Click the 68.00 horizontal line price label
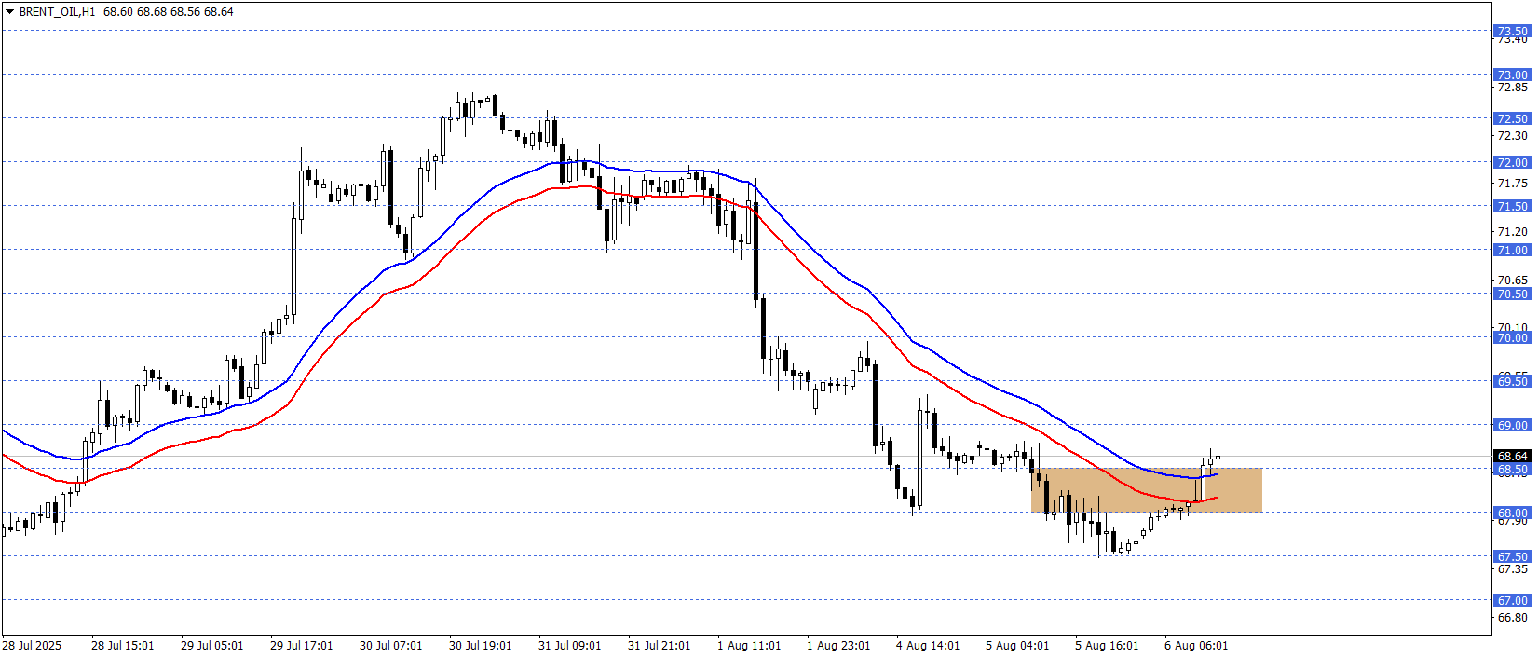Viewport: 1538px width, 657px height. [1513, 513]
